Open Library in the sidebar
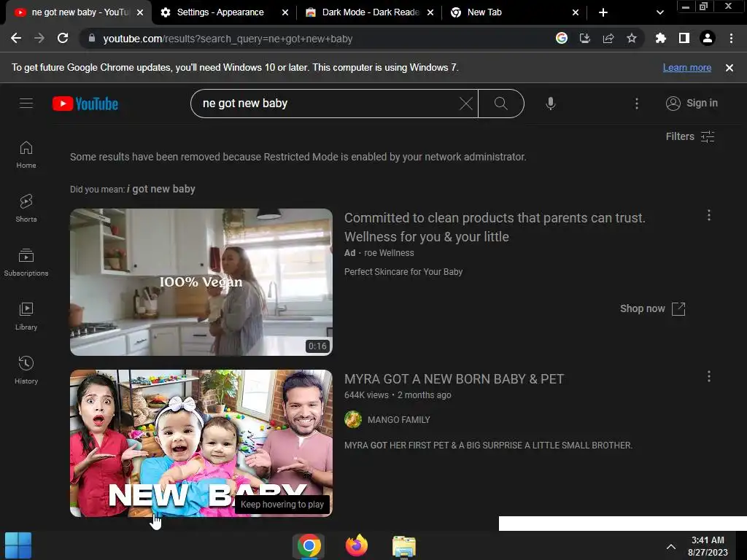 pos(26,316)
